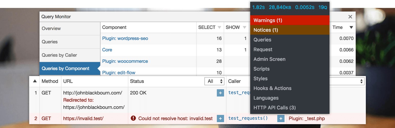Viewport: 395px width, 128px height.
Task: Click the Component column header
Action: [114, 27]
